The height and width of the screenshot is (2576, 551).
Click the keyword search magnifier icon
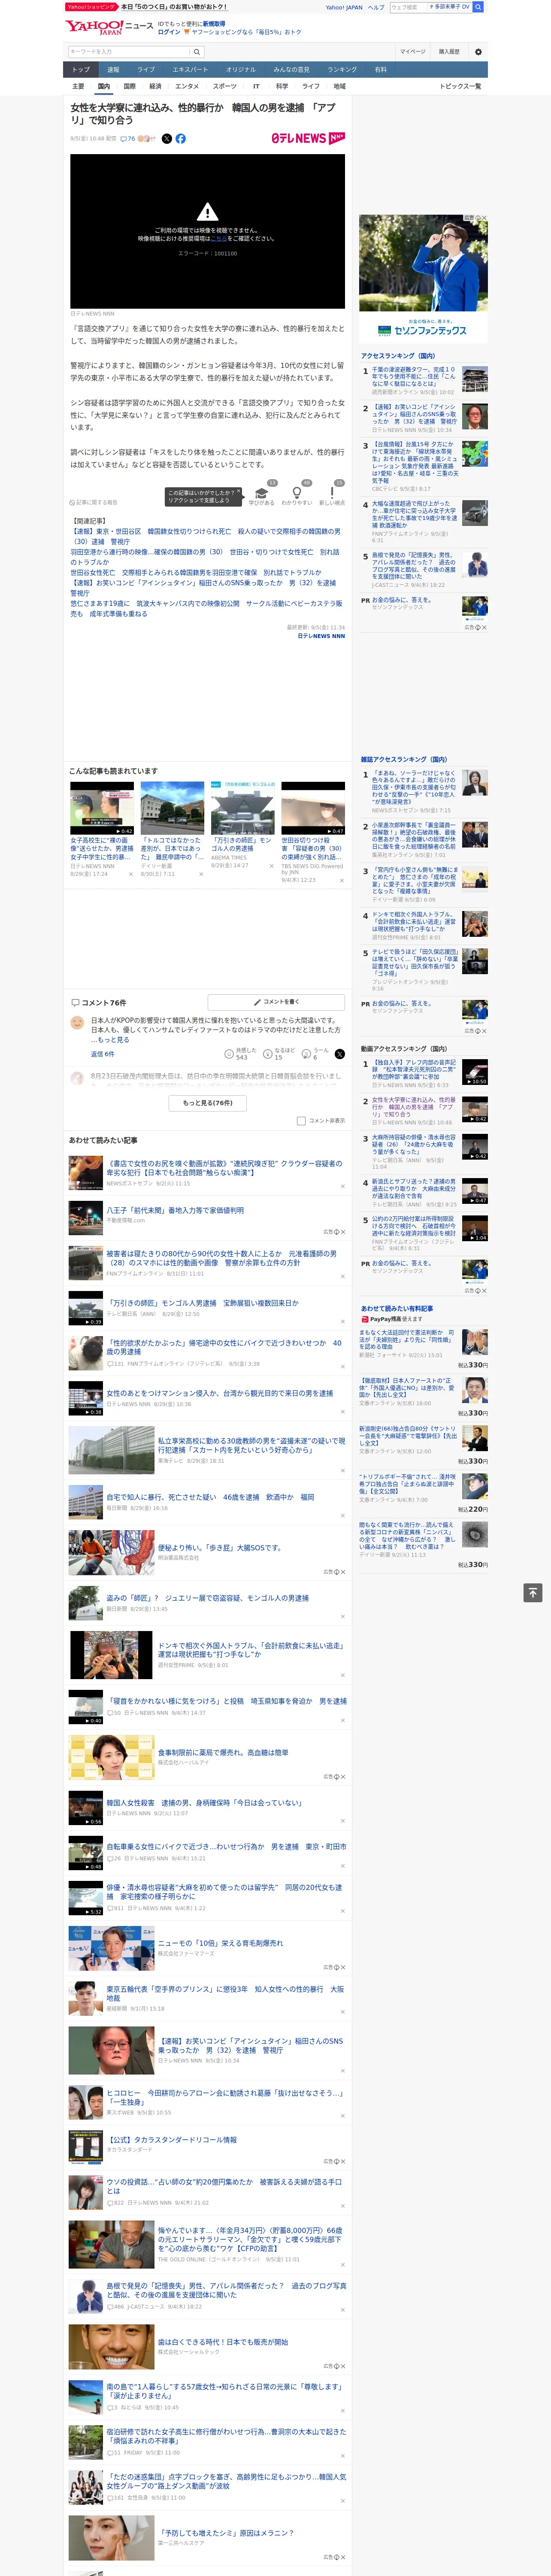pyautogui.click(x=197, y=52)
